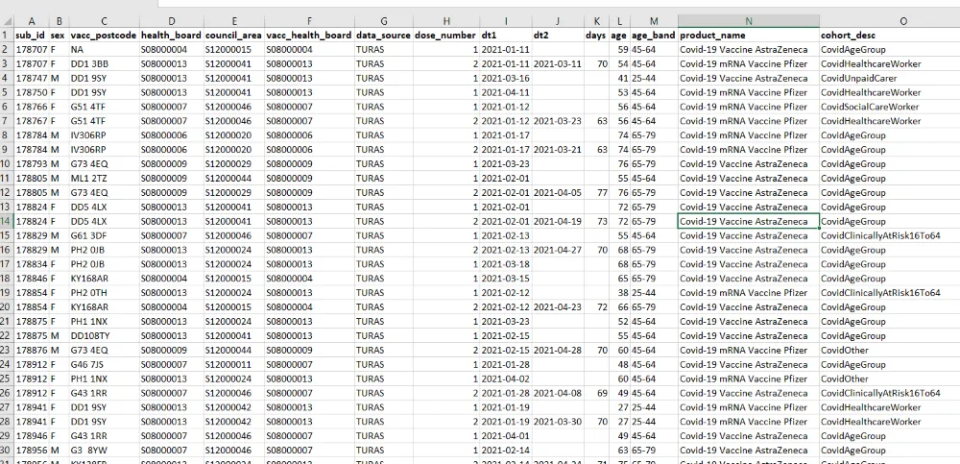Select row 1 via its row number
Screen dimensions: 960x464
(6, 36)
